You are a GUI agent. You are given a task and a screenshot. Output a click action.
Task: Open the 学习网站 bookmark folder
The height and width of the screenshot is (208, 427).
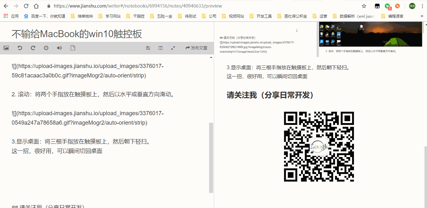(109, 16)
